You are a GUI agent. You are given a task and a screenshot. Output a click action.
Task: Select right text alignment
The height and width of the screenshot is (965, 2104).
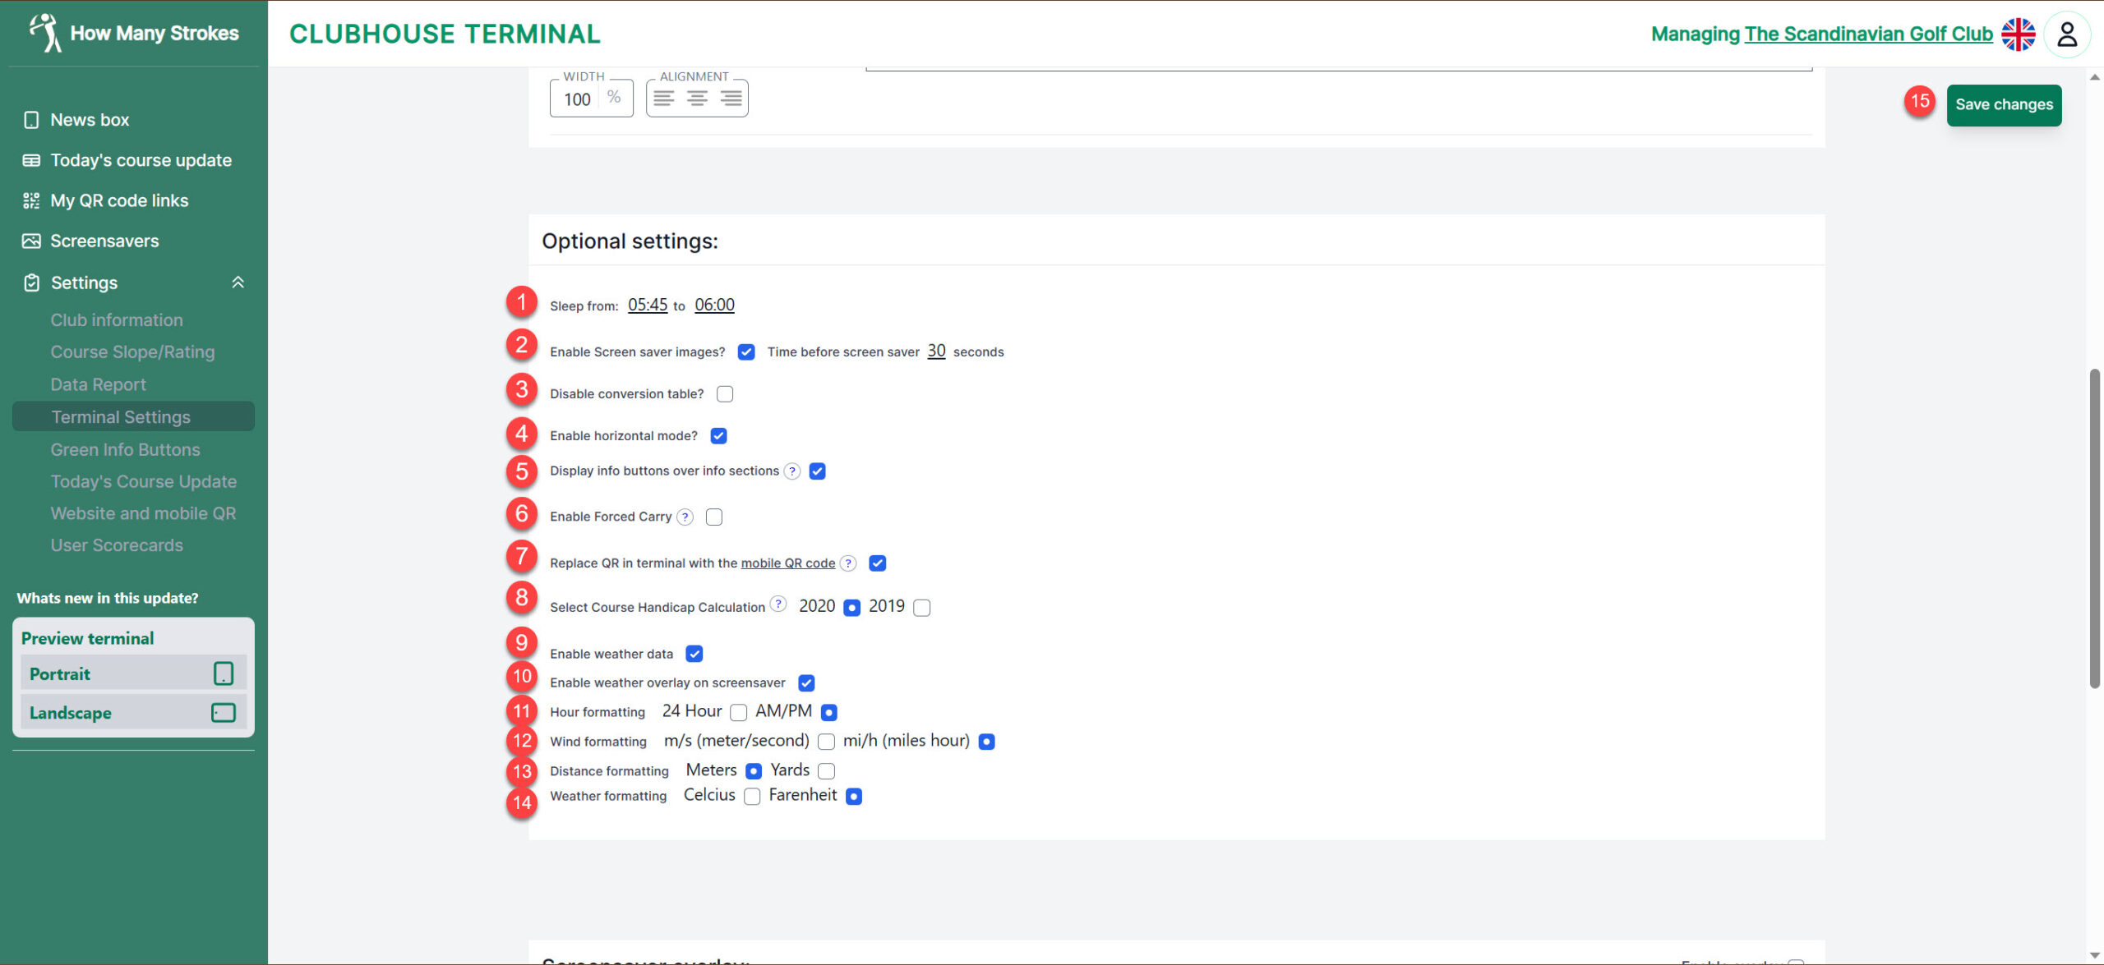731,99
